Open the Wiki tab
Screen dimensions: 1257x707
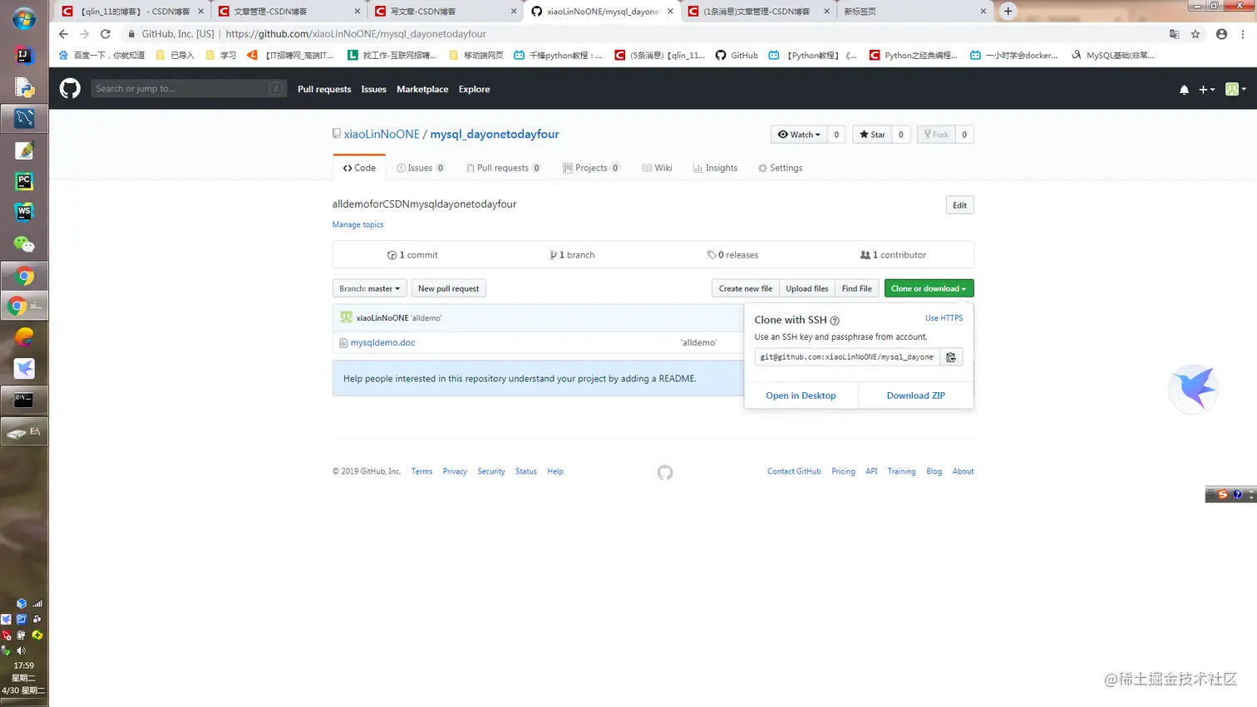[657, 168]
